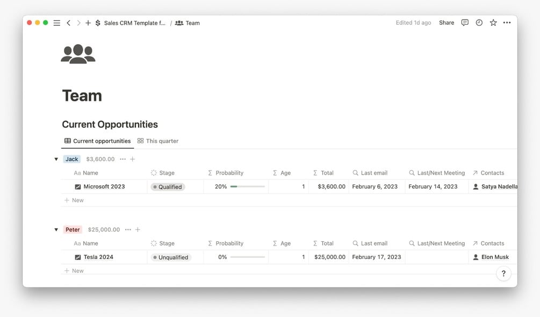Collapse the Jack group triangle
The width and height of the screenshot is (540, 317).
[56, 159]
